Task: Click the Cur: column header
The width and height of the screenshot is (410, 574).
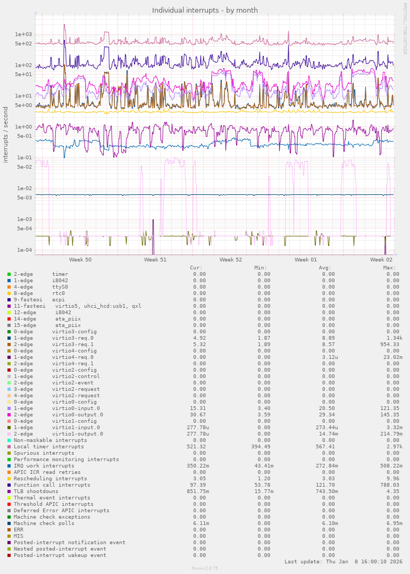Action: pyautogui.click(x=196, y=268)
